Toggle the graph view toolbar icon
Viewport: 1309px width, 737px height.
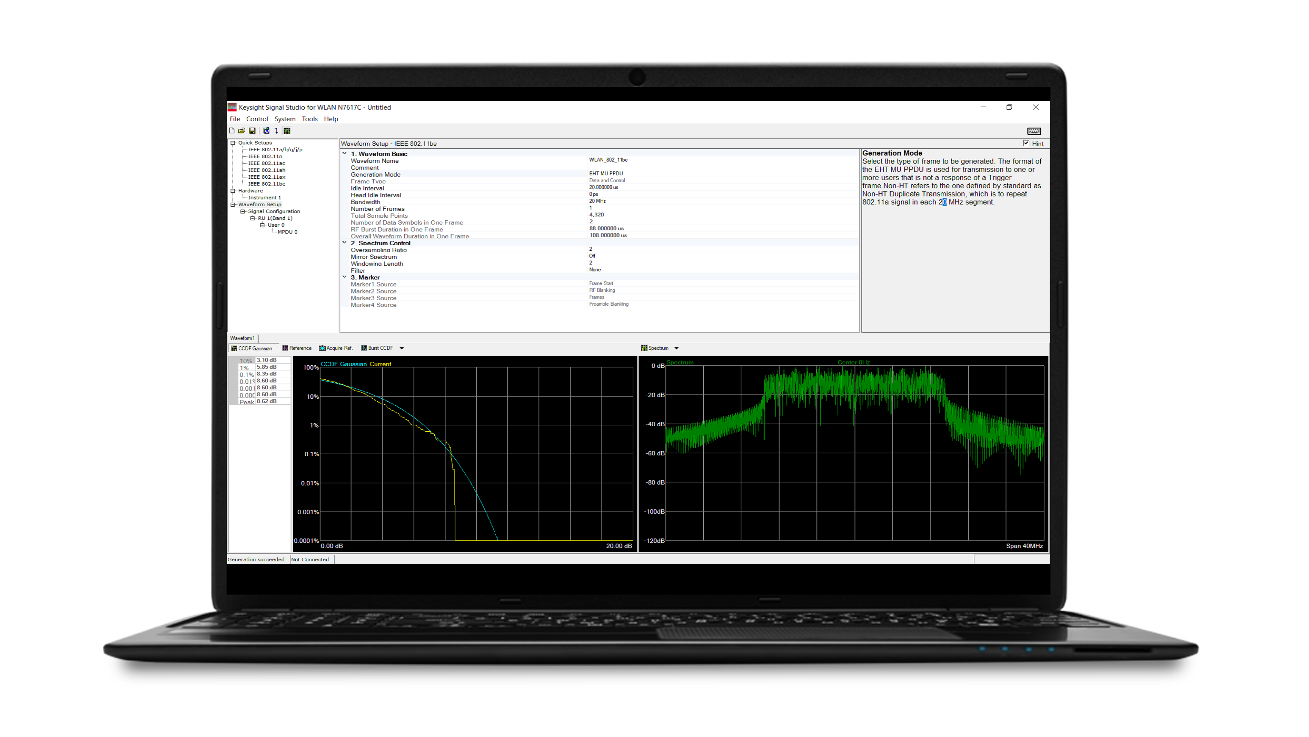tap(287, 131)
